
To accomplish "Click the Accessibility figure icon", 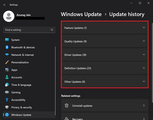I will click(x=7, y=100).
